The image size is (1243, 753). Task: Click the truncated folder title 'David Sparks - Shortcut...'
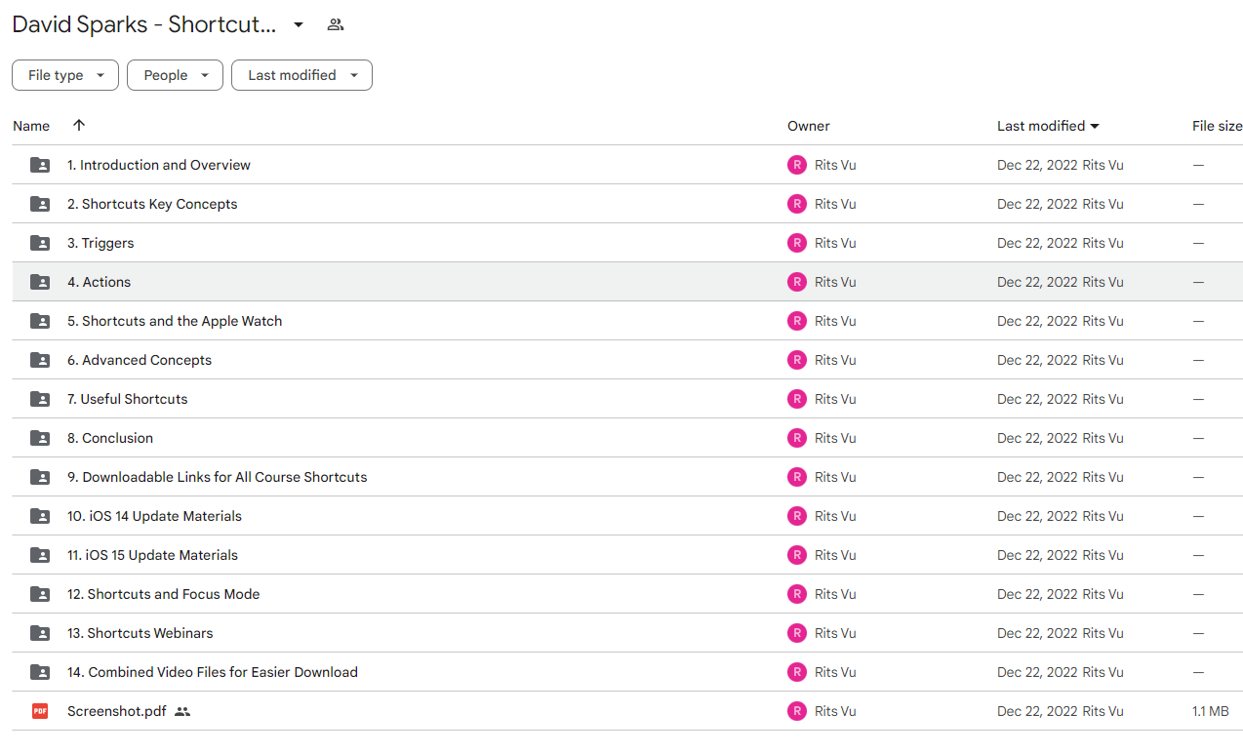pos(144,24)
